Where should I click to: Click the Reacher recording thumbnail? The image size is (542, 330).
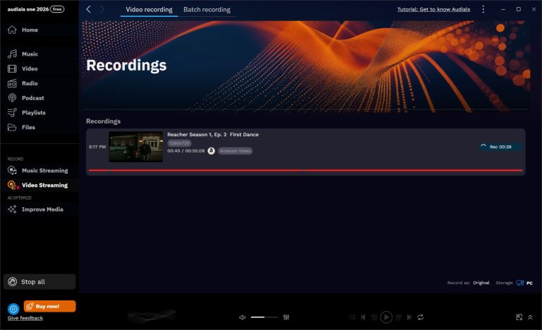pyautogui.click(x=135, y=147)
